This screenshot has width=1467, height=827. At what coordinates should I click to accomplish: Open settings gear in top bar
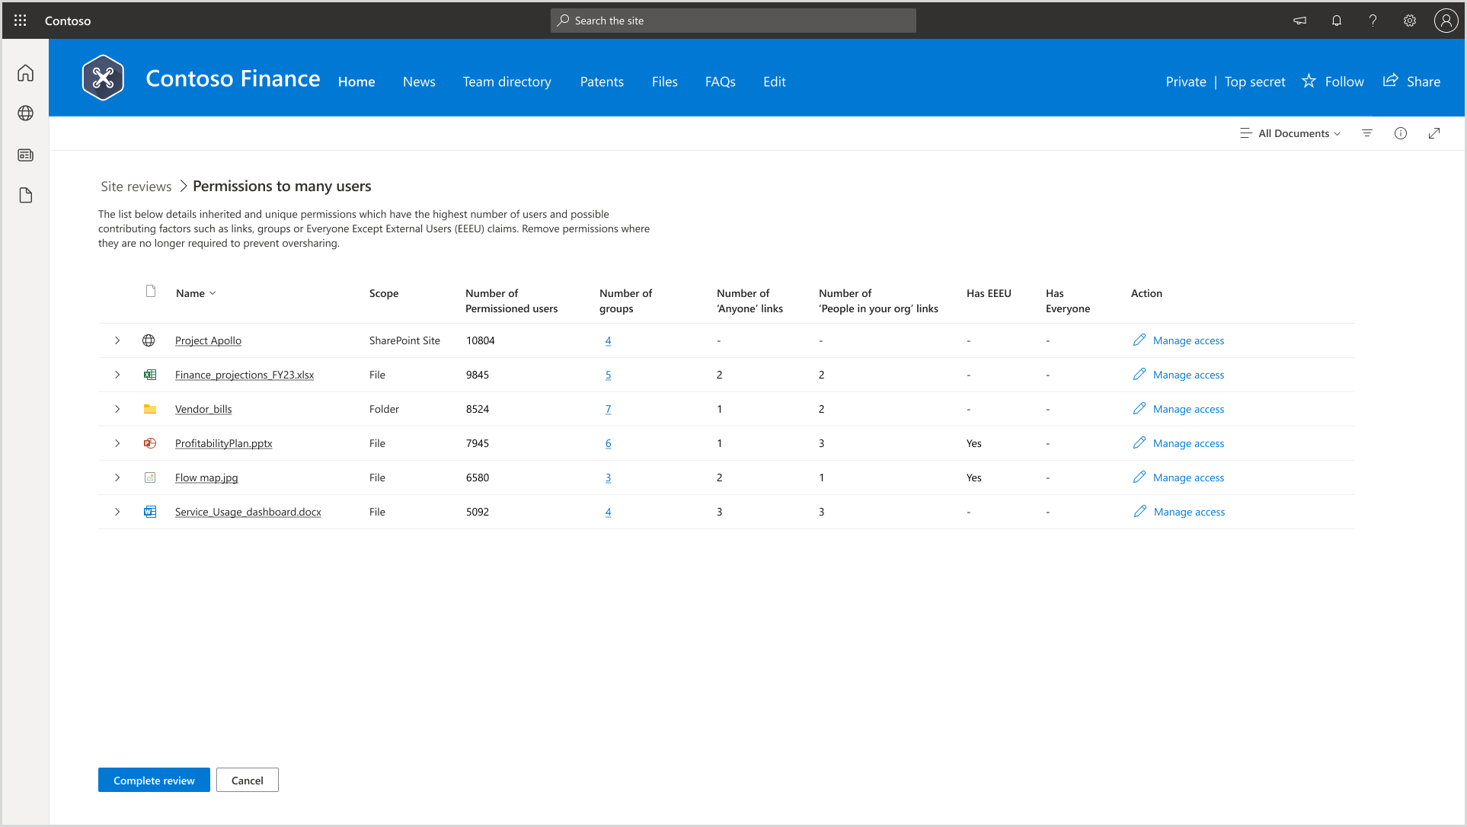[1409, 21]
